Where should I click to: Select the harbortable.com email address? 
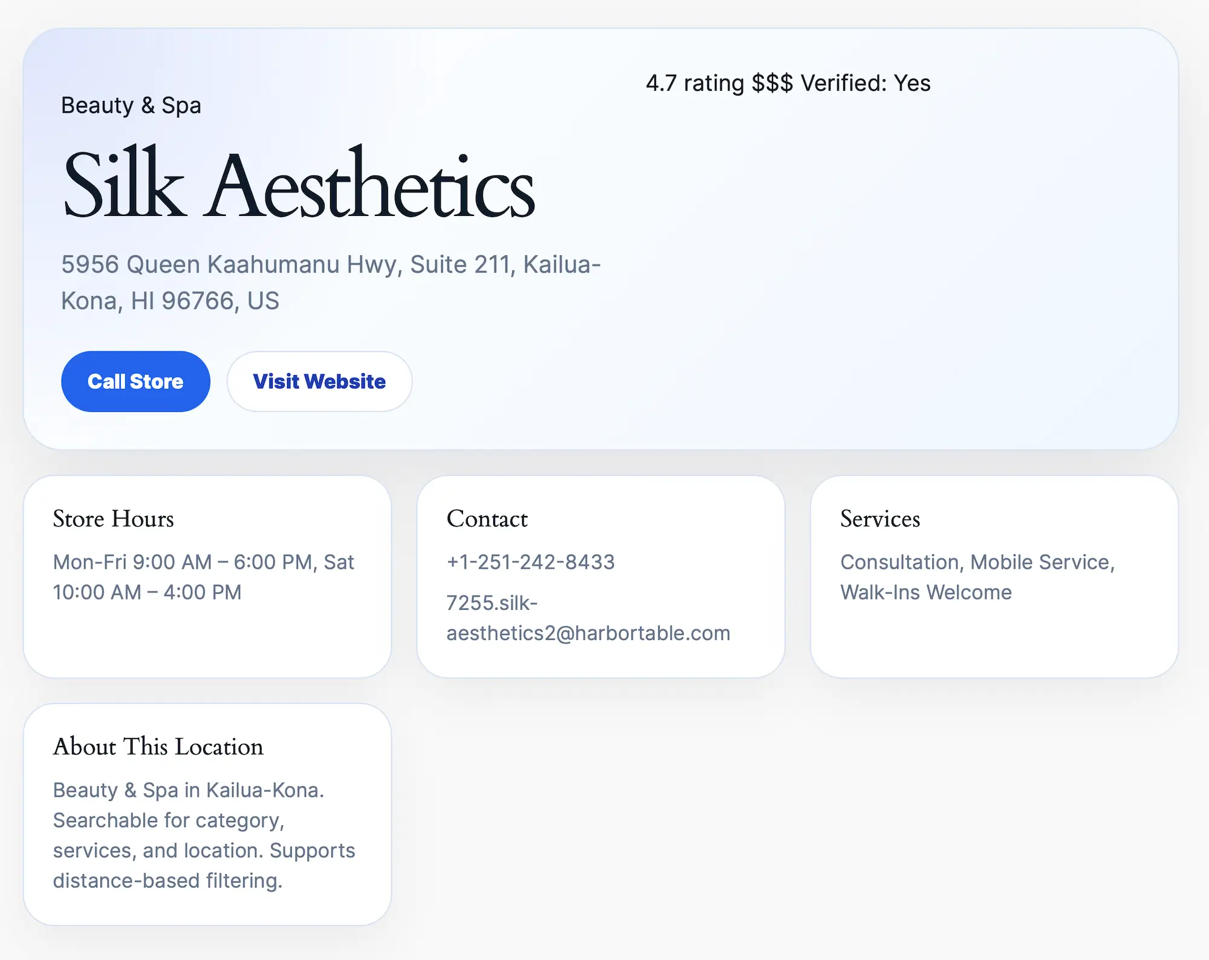pyautogui.click(x=588, y=618)
